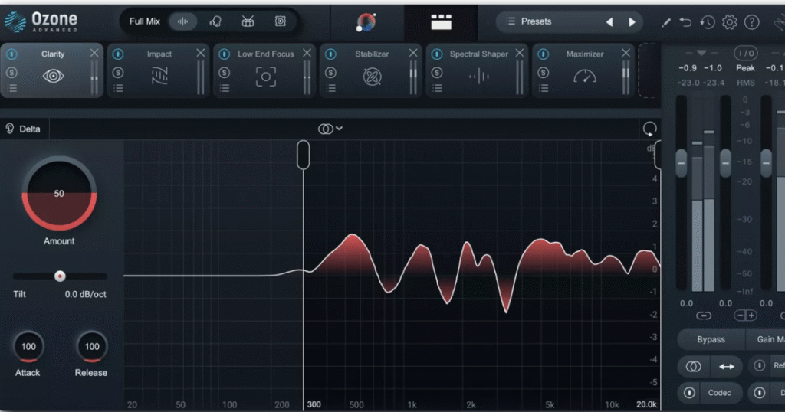Click the Release knob

92,346
